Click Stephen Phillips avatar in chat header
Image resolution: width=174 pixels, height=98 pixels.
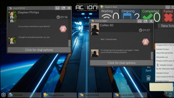click(x=13, y=15)
